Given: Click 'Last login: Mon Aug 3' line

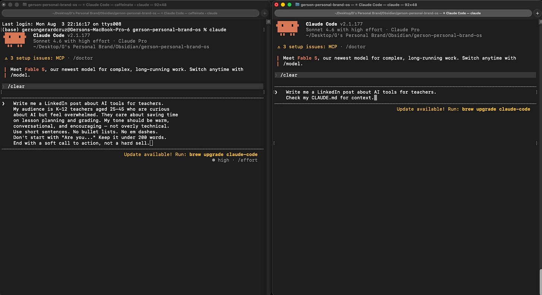Looking at the screenshot, I should pyautogui.click(x=62, y=24).
